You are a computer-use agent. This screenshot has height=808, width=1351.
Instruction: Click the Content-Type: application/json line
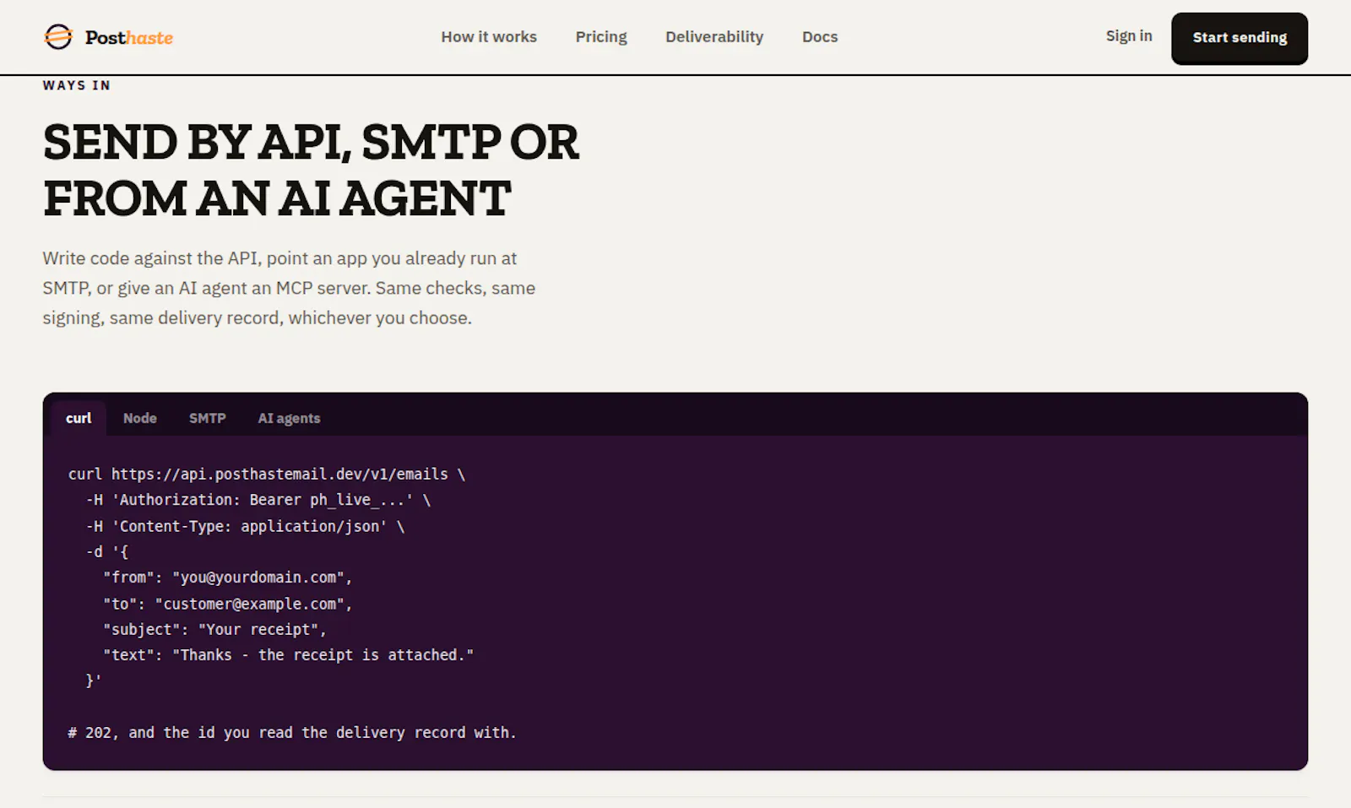[x=245, y=526]
